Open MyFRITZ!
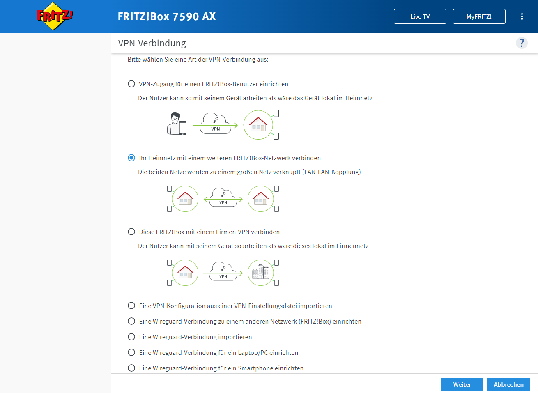Screen dimensions: 538x393 click(479, 16)
